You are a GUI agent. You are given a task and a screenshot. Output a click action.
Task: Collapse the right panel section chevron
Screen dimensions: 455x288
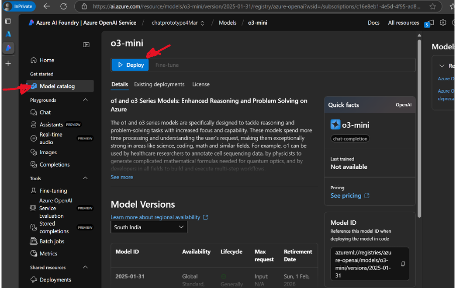(x=441, y=66)
